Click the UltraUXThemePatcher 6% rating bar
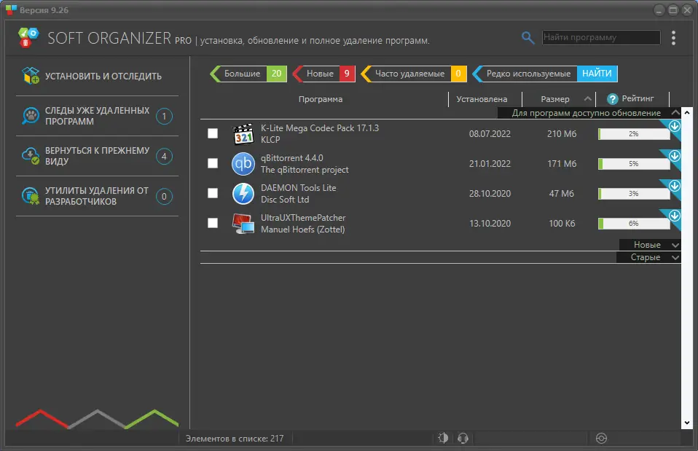Image resolution: width=698 pixels, height=451 pixels. pos(634,223)
